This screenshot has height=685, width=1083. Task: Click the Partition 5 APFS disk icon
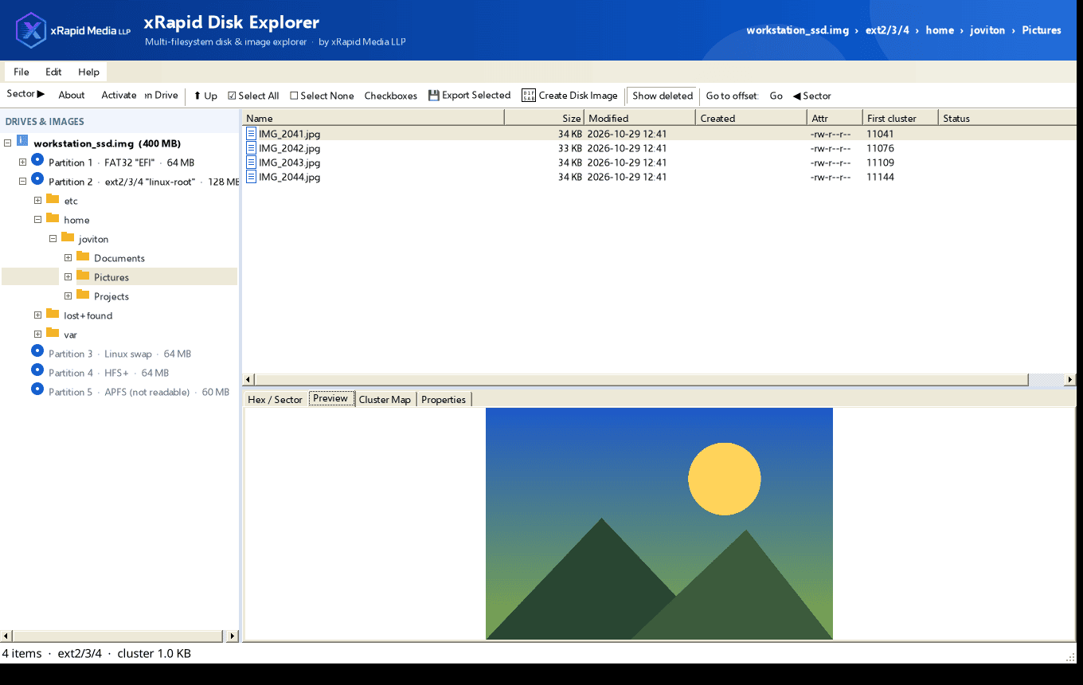coord(37,389)
